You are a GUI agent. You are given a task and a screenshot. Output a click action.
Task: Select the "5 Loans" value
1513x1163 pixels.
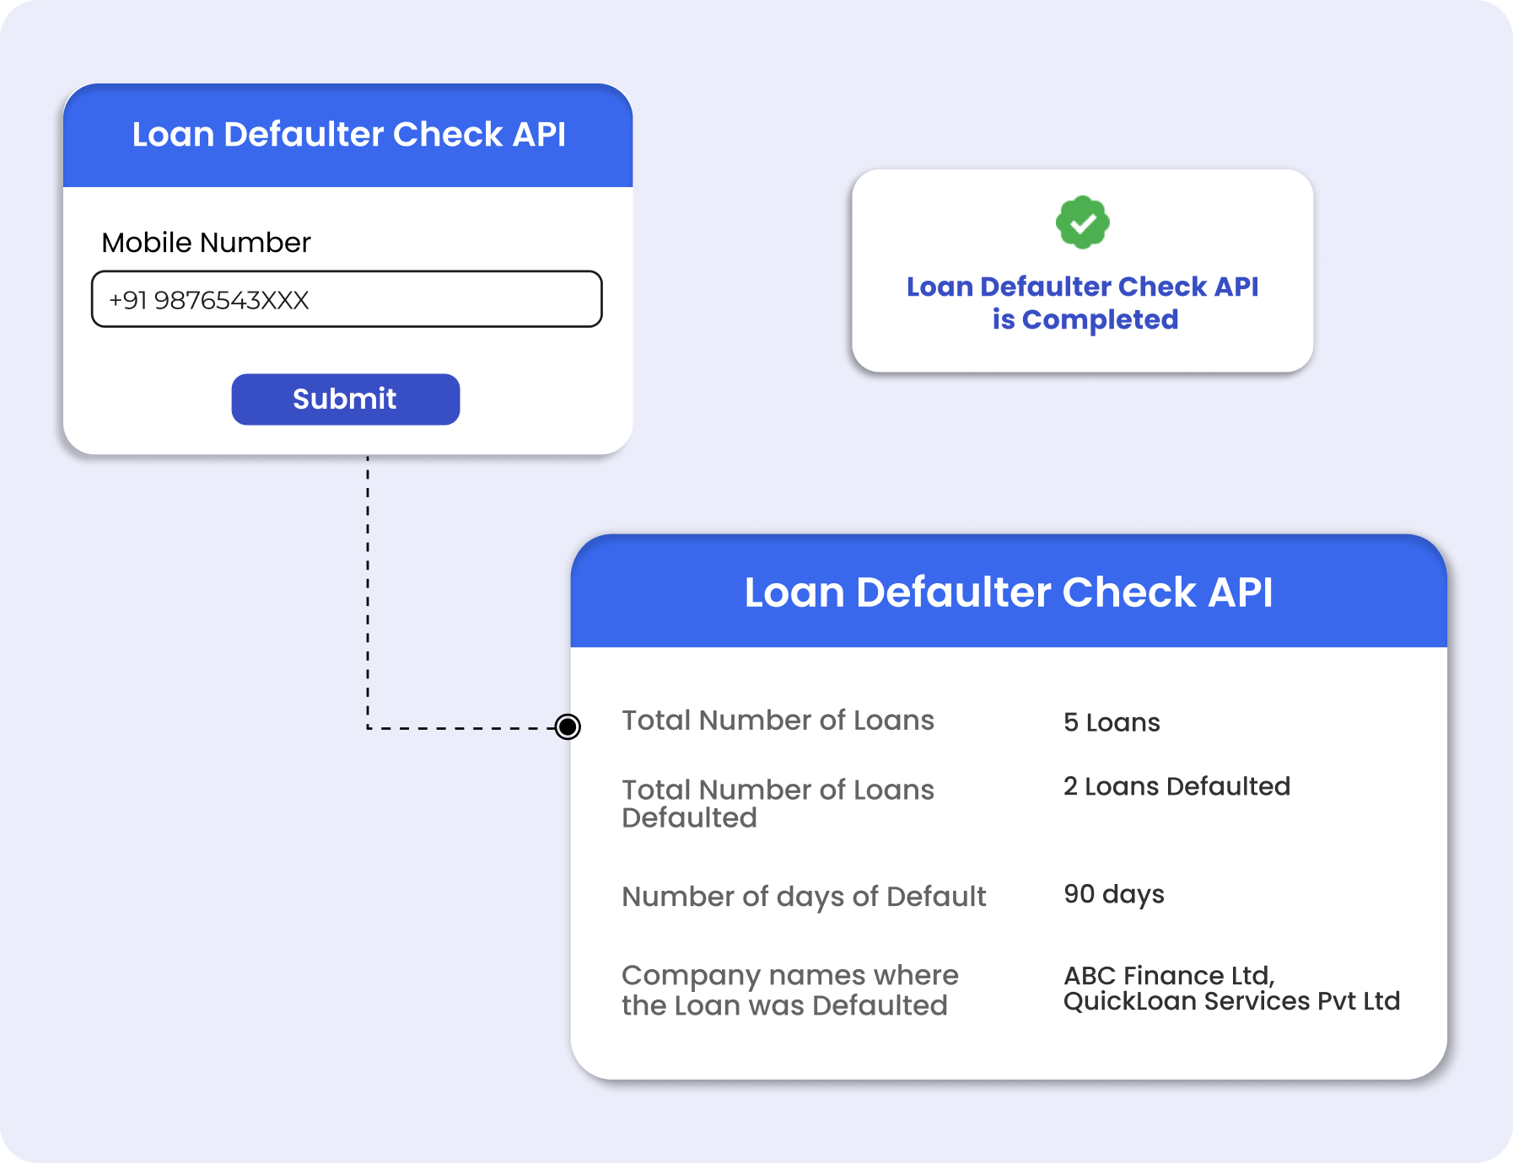1112,722
